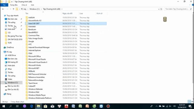Screen dimensions: 194x109
Task: Switch to Xem ribbon tab
Action: point(32,5)
